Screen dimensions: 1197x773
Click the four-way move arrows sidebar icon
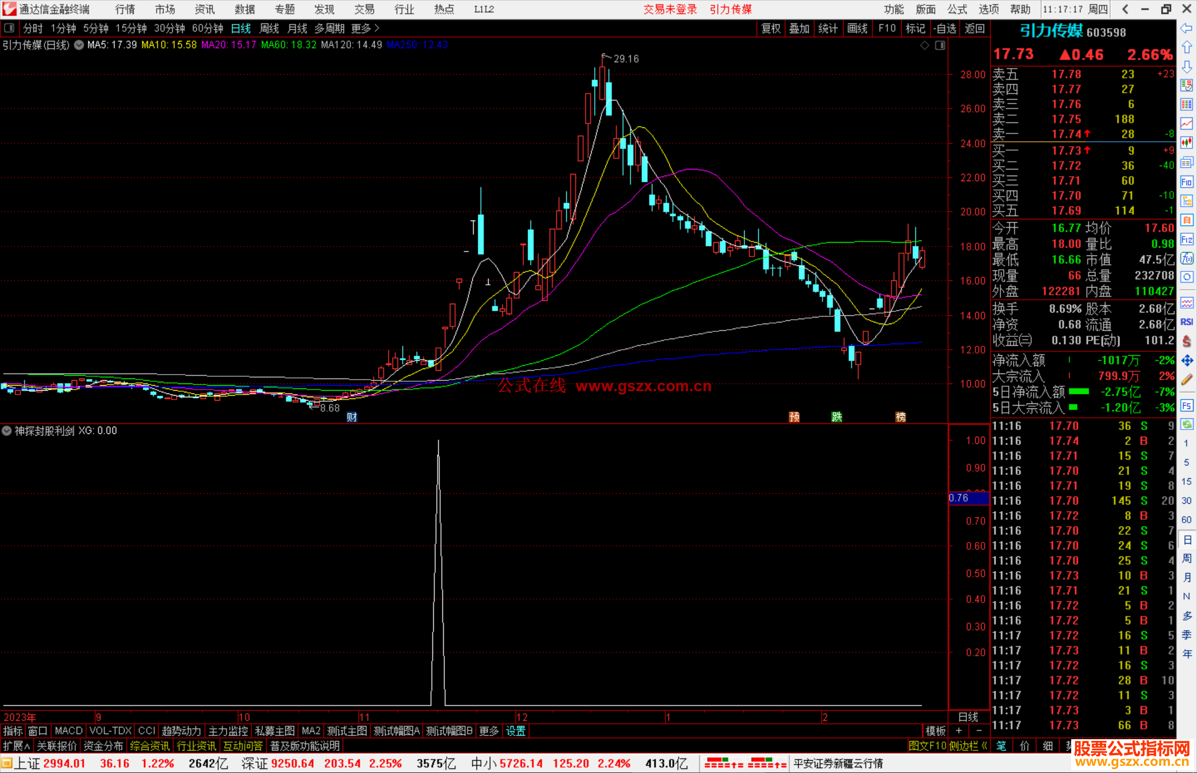(1186, 361)
